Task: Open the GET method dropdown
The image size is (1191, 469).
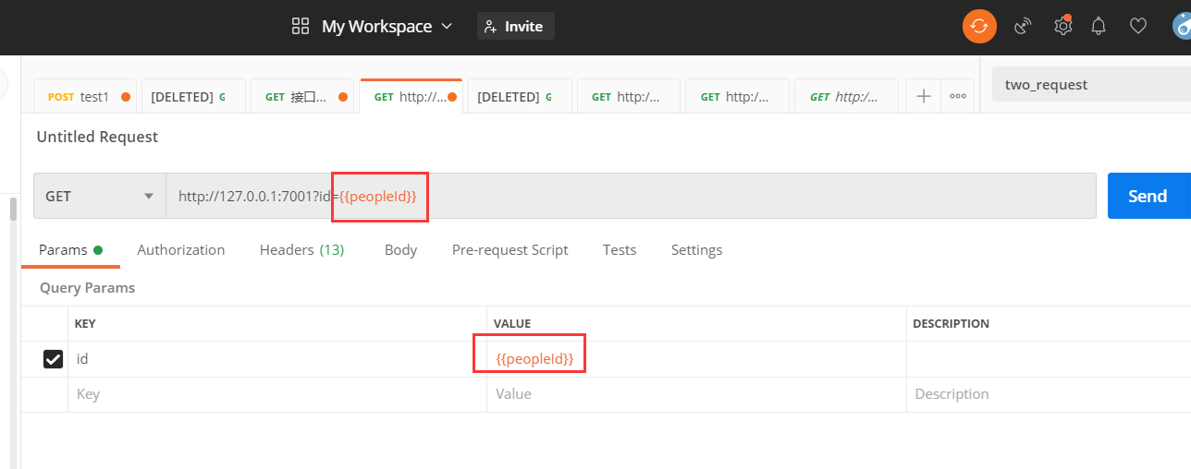Action: (x=99, y=196)
